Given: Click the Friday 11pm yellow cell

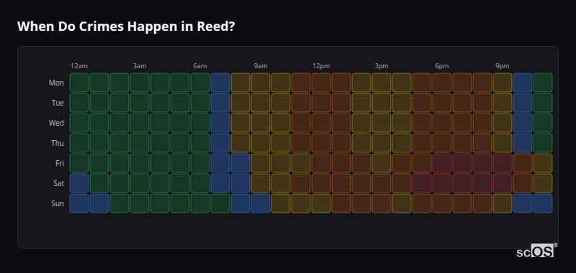Looking at the screenshot, I should pyautogui.click(x=543, y=163).
